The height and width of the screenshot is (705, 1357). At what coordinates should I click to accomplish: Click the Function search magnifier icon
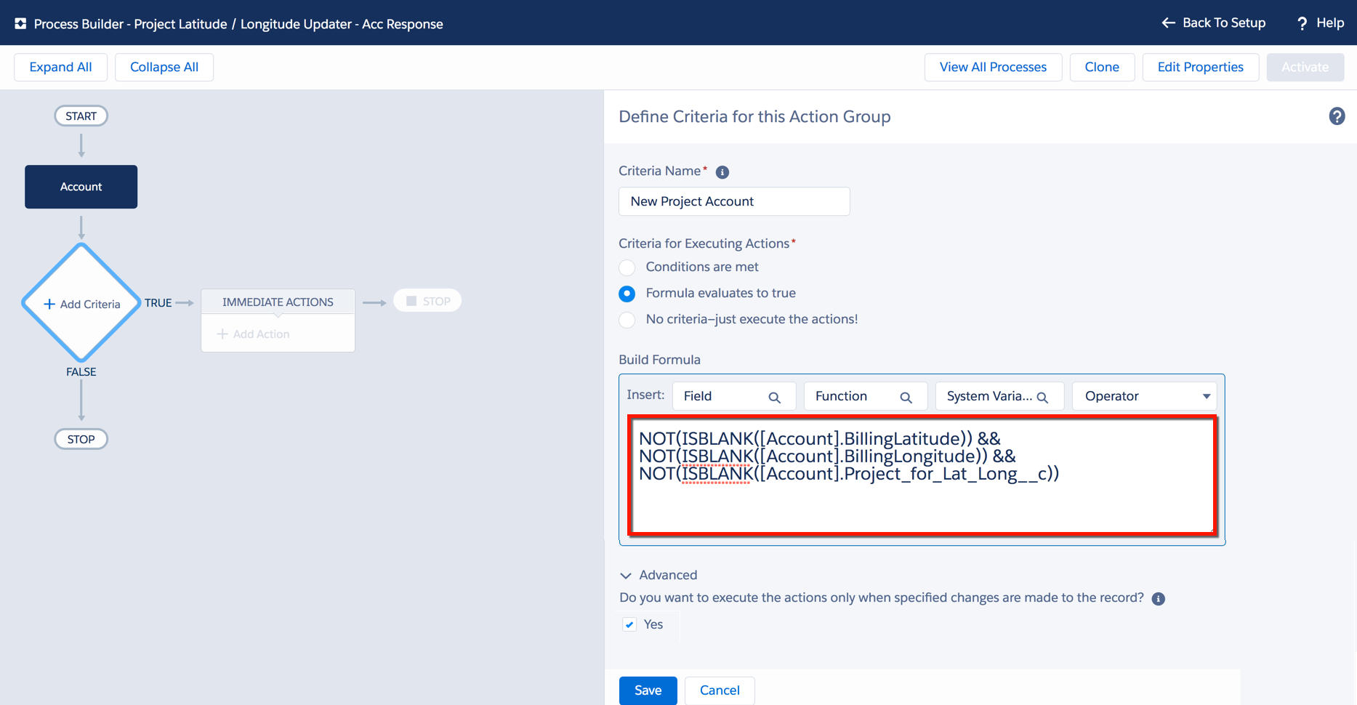click(906, 397)
